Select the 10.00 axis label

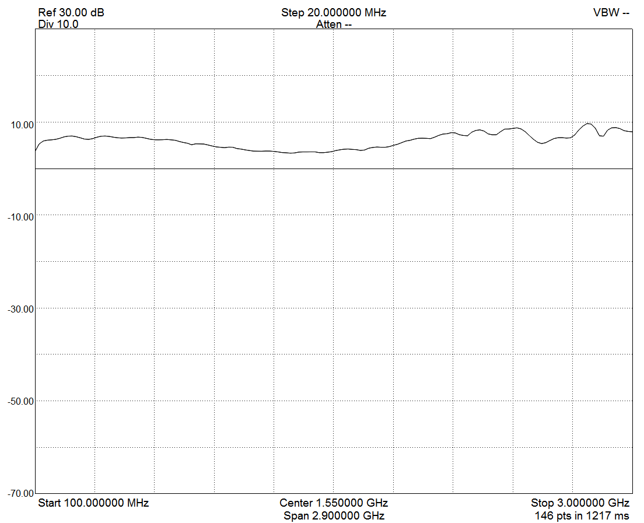[x=22, y=125]
